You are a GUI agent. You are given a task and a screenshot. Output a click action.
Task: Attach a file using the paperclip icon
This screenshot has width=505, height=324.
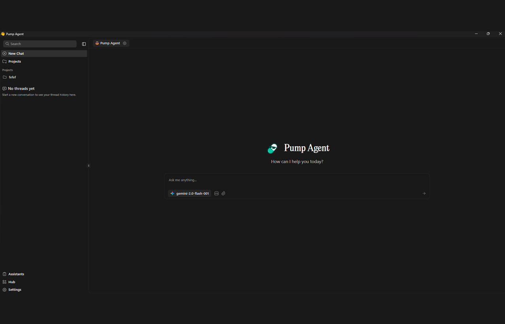coord(223,194)
